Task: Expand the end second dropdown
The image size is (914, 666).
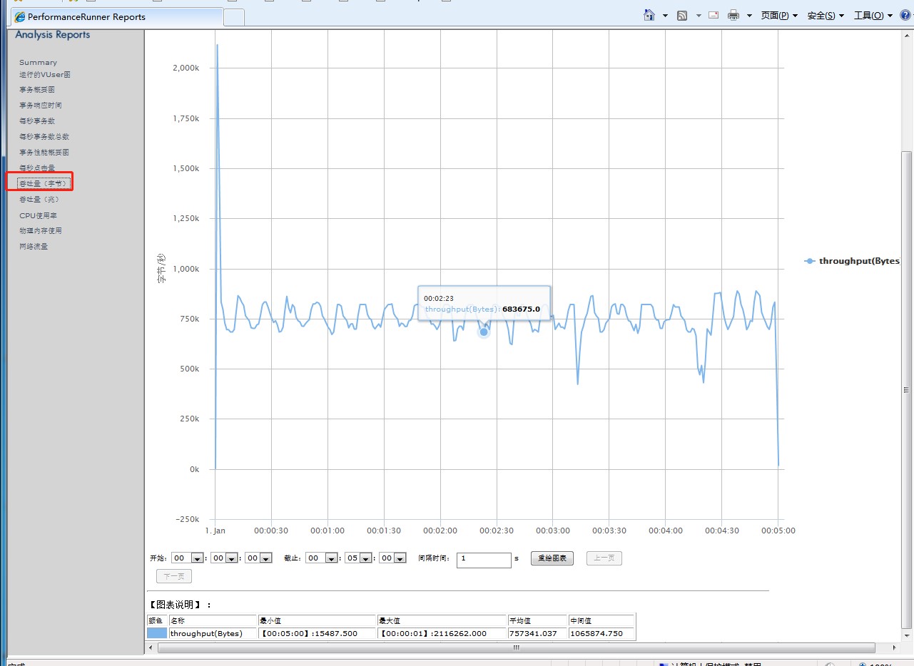Action: [400, 558]
